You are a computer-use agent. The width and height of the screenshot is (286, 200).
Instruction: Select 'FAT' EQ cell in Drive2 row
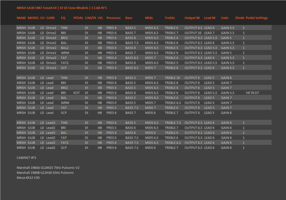(64, 58)
